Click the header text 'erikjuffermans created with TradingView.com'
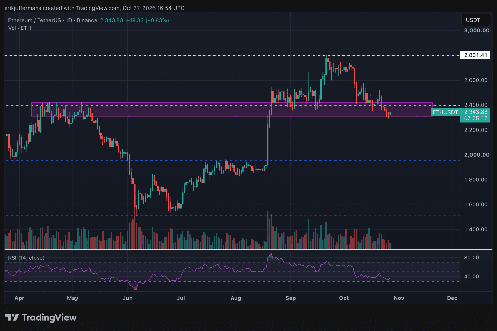Viewport: 497px width, 331px height. click(62, 8)
